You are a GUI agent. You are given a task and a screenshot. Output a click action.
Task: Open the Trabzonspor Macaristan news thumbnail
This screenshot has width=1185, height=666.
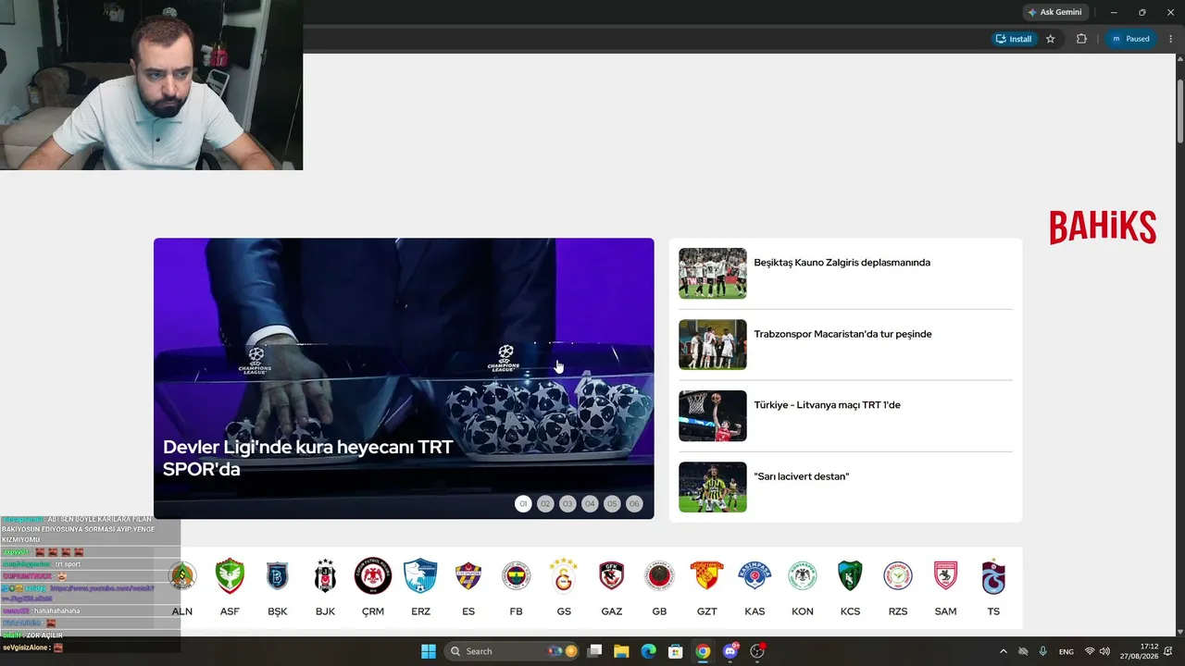[713, 344]
